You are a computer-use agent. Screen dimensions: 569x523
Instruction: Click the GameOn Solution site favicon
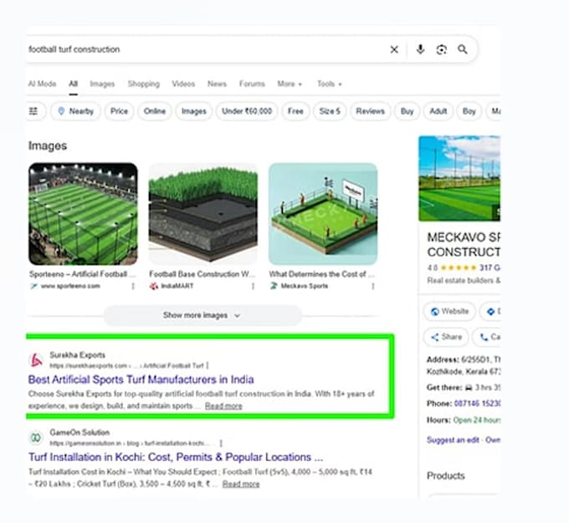(36, 438)
